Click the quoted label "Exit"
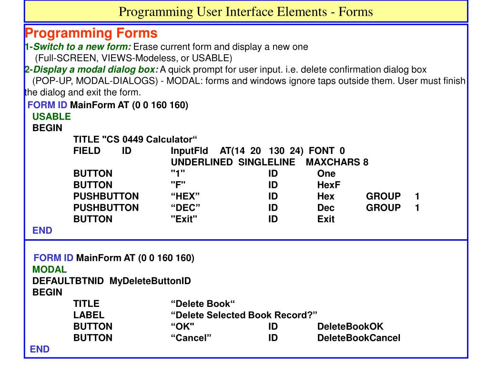Screen dimensions: 488x366 click(x=184, y=219)
